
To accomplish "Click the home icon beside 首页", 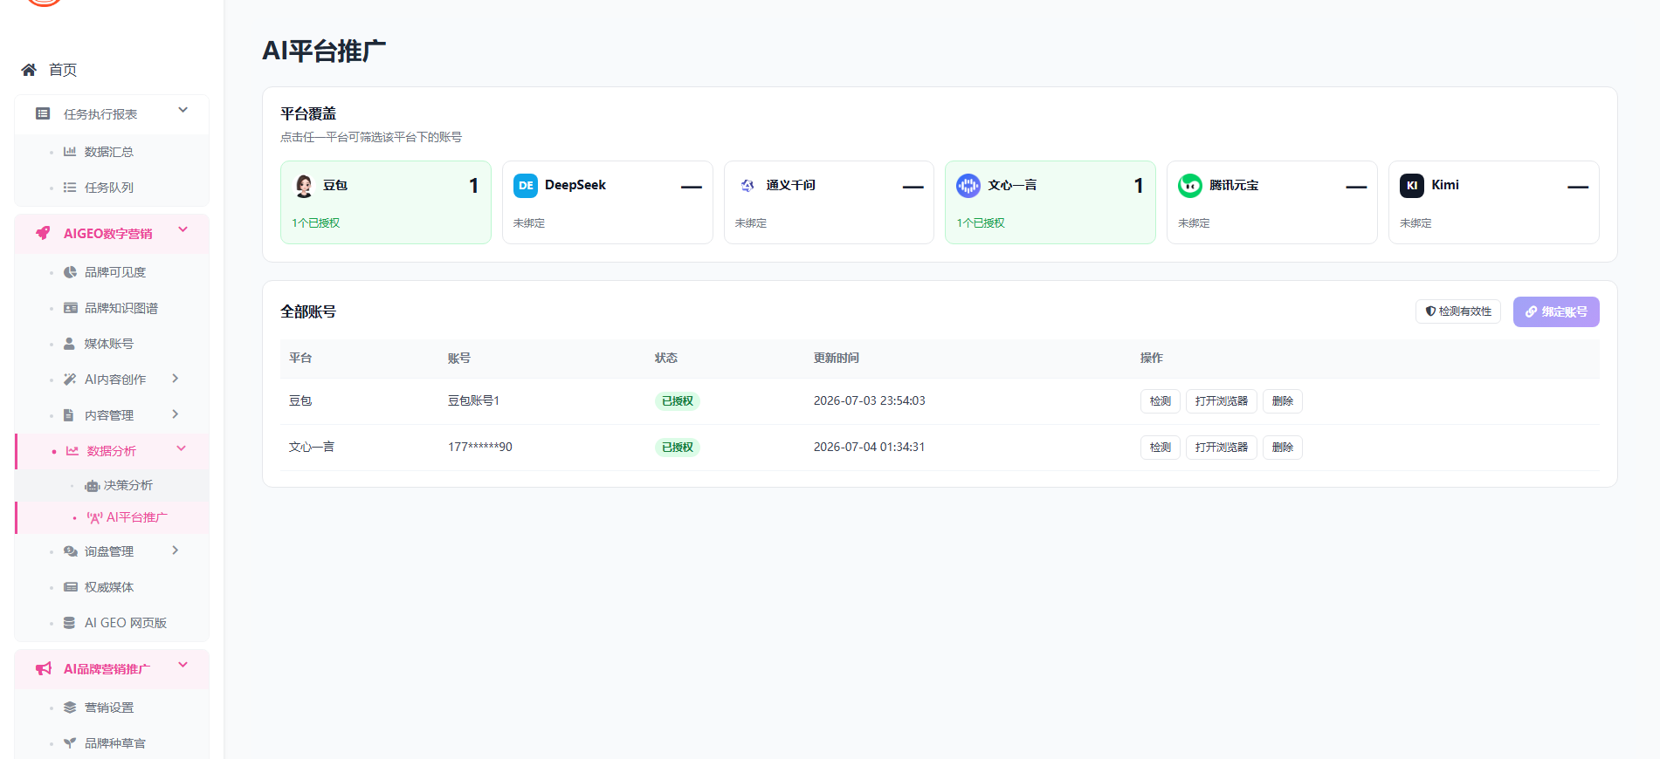I will [29, 70].
